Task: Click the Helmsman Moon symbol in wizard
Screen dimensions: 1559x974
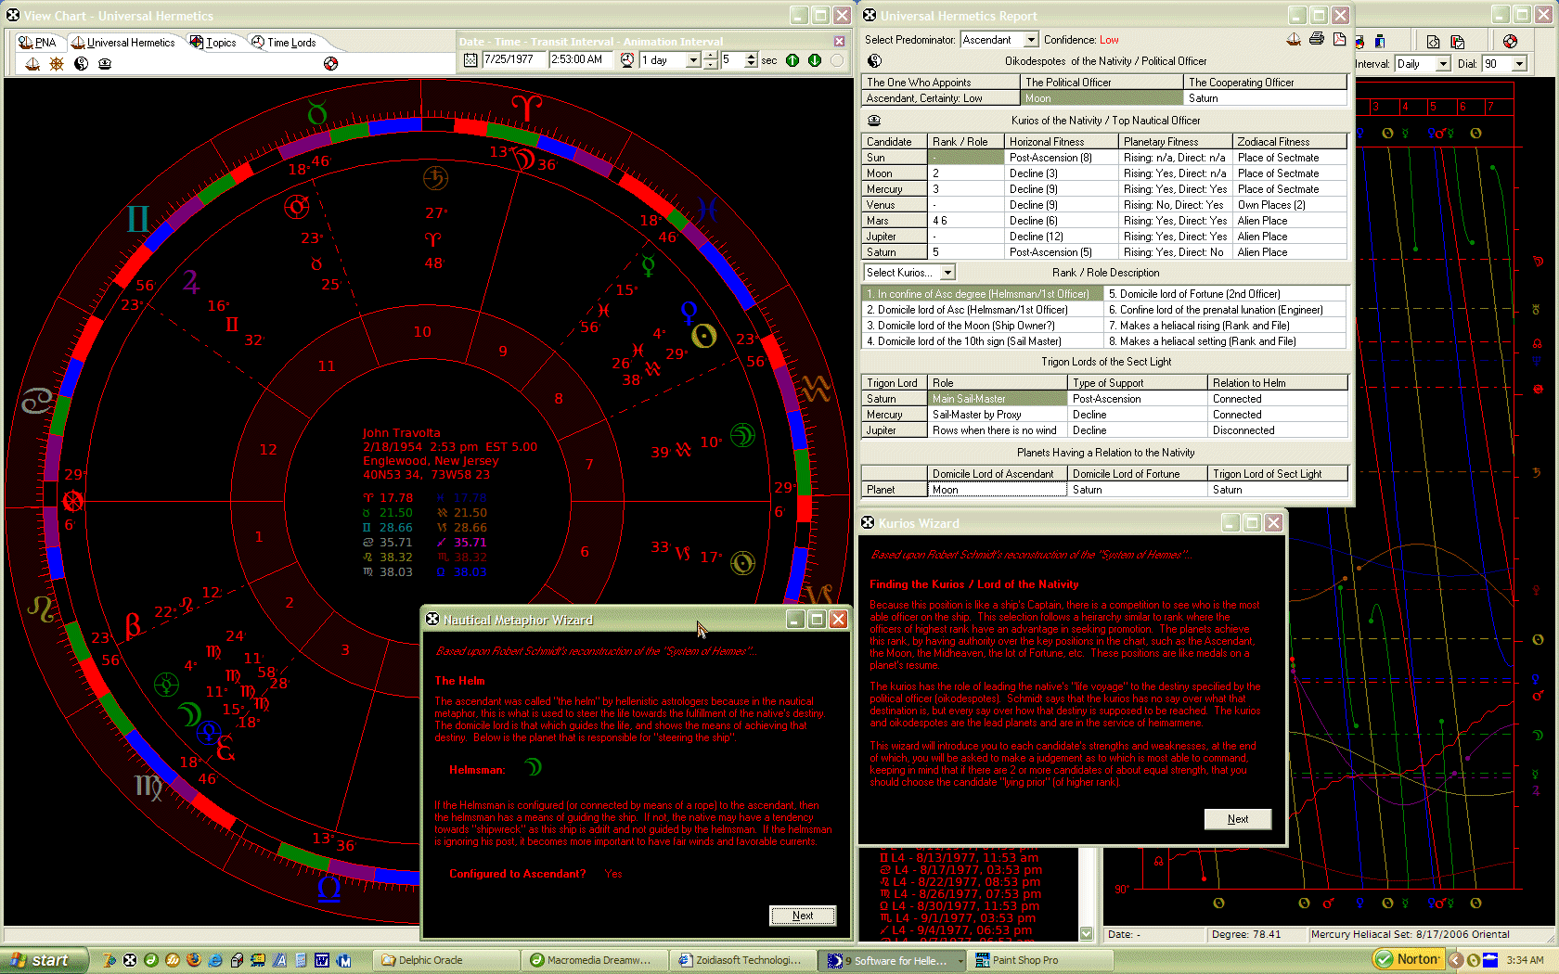Action: click(533, 767)
